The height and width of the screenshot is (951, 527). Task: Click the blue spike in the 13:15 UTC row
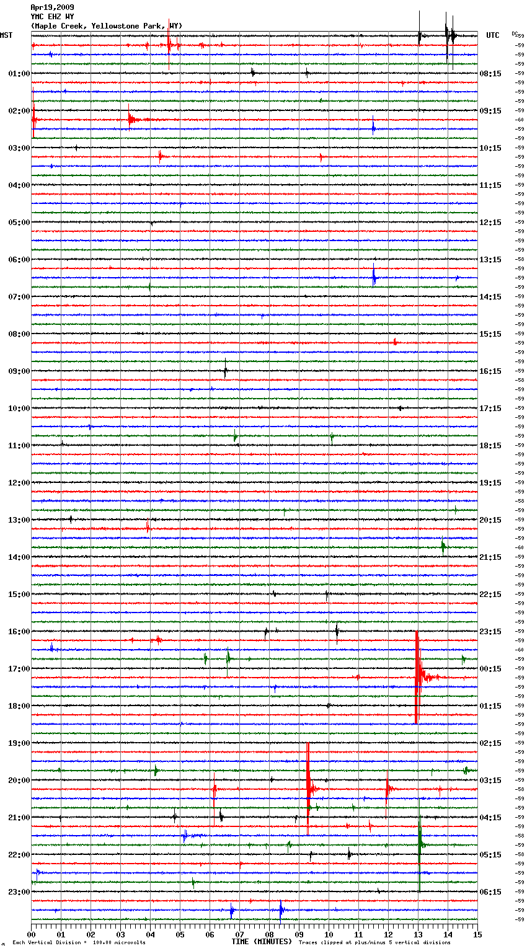click(x=374, y=276)
